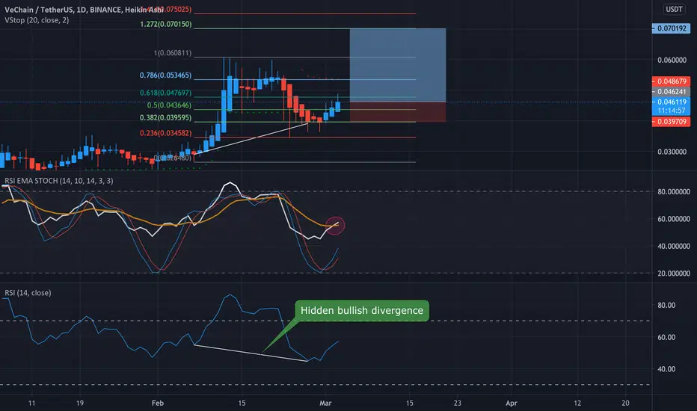697x411 pixels.
Task: Select the white trendline under price candles
Action: click(x=253, y=138)
